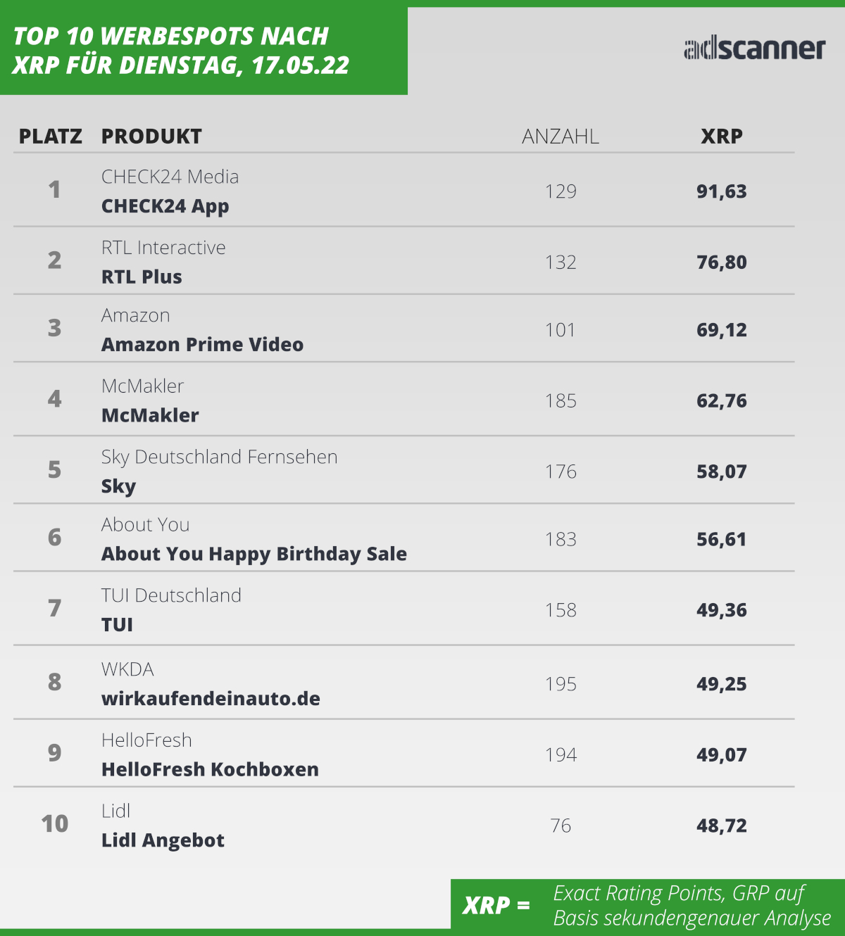Click the XRP value 91,63

tap(722, 191)
